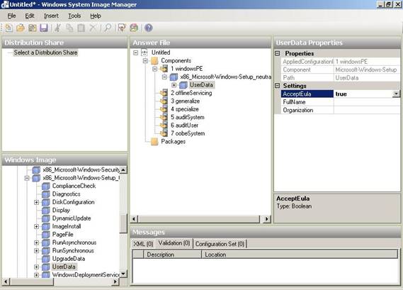Expand WindowsDeploymentServices in Windows Image
Screen dimensions: 403x290
click(x=37, y=275)
